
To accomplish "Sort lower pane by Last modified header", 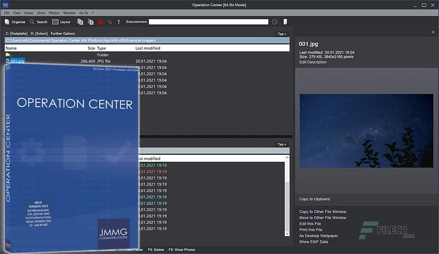I will [150, 158].
